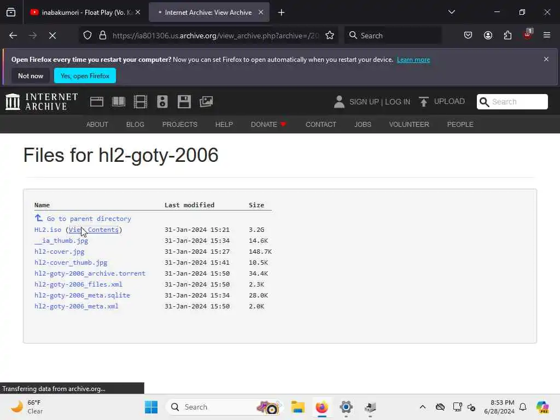Open the BLOG menu item
Screen dimensions: 560x420
click(136, 125)
